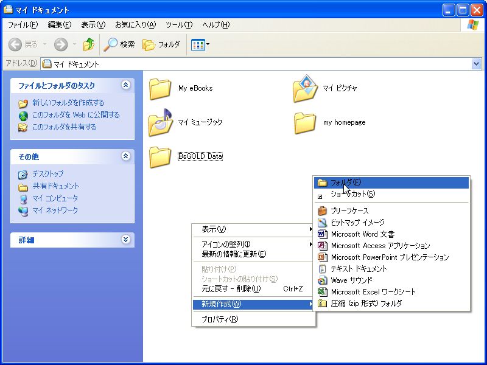
Task: Select the My eBooks folder icon
Action: (x=160, y=89)
